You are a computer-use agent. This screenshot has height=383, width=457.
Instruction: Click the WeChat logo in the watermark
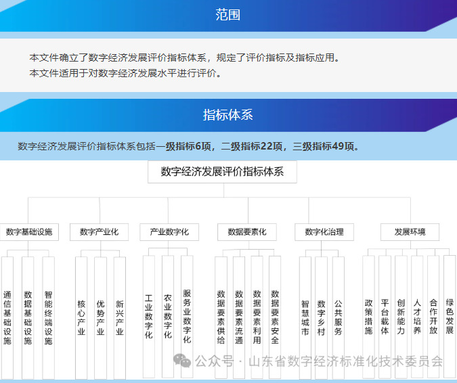(x=181, y=361)
